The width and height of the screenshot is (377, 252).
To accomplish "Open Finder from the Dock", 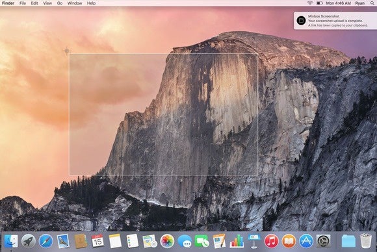I will [x=11, y=241].
